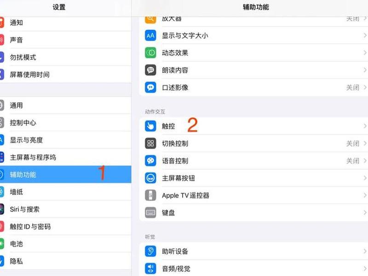Viewport: 368px width, 276px height.
Task: Open Battery (电池) settings
Action: (x=65, y=244)
